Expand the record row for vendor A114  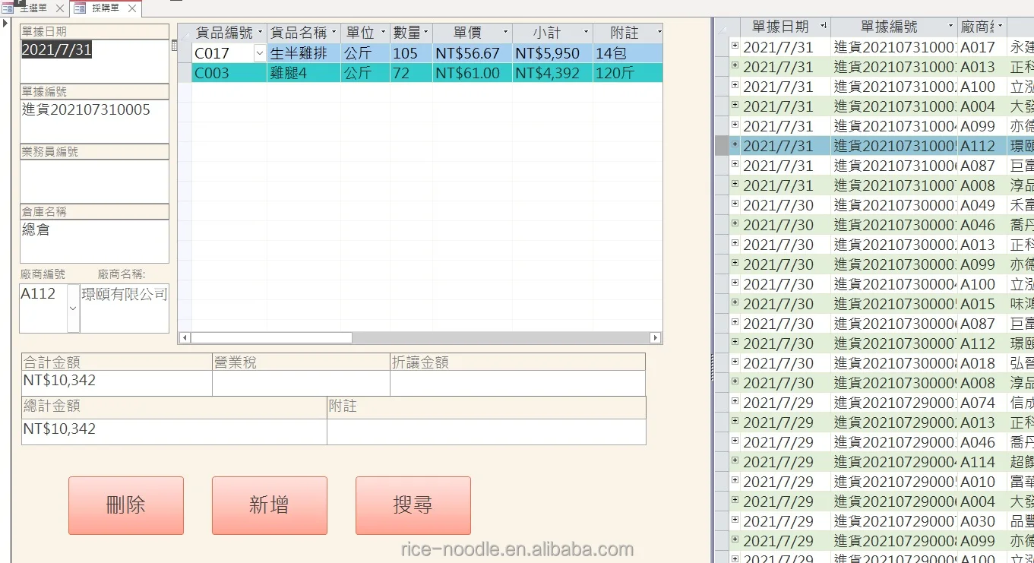[735, 460]
